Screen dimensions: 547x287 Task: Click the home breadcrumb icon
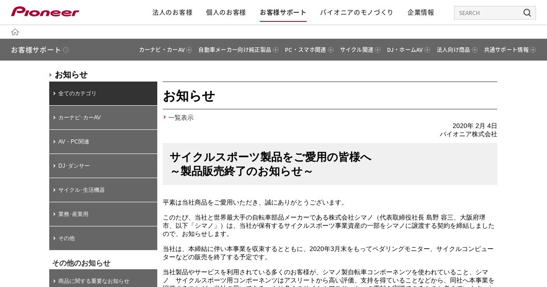coord(15,32)
